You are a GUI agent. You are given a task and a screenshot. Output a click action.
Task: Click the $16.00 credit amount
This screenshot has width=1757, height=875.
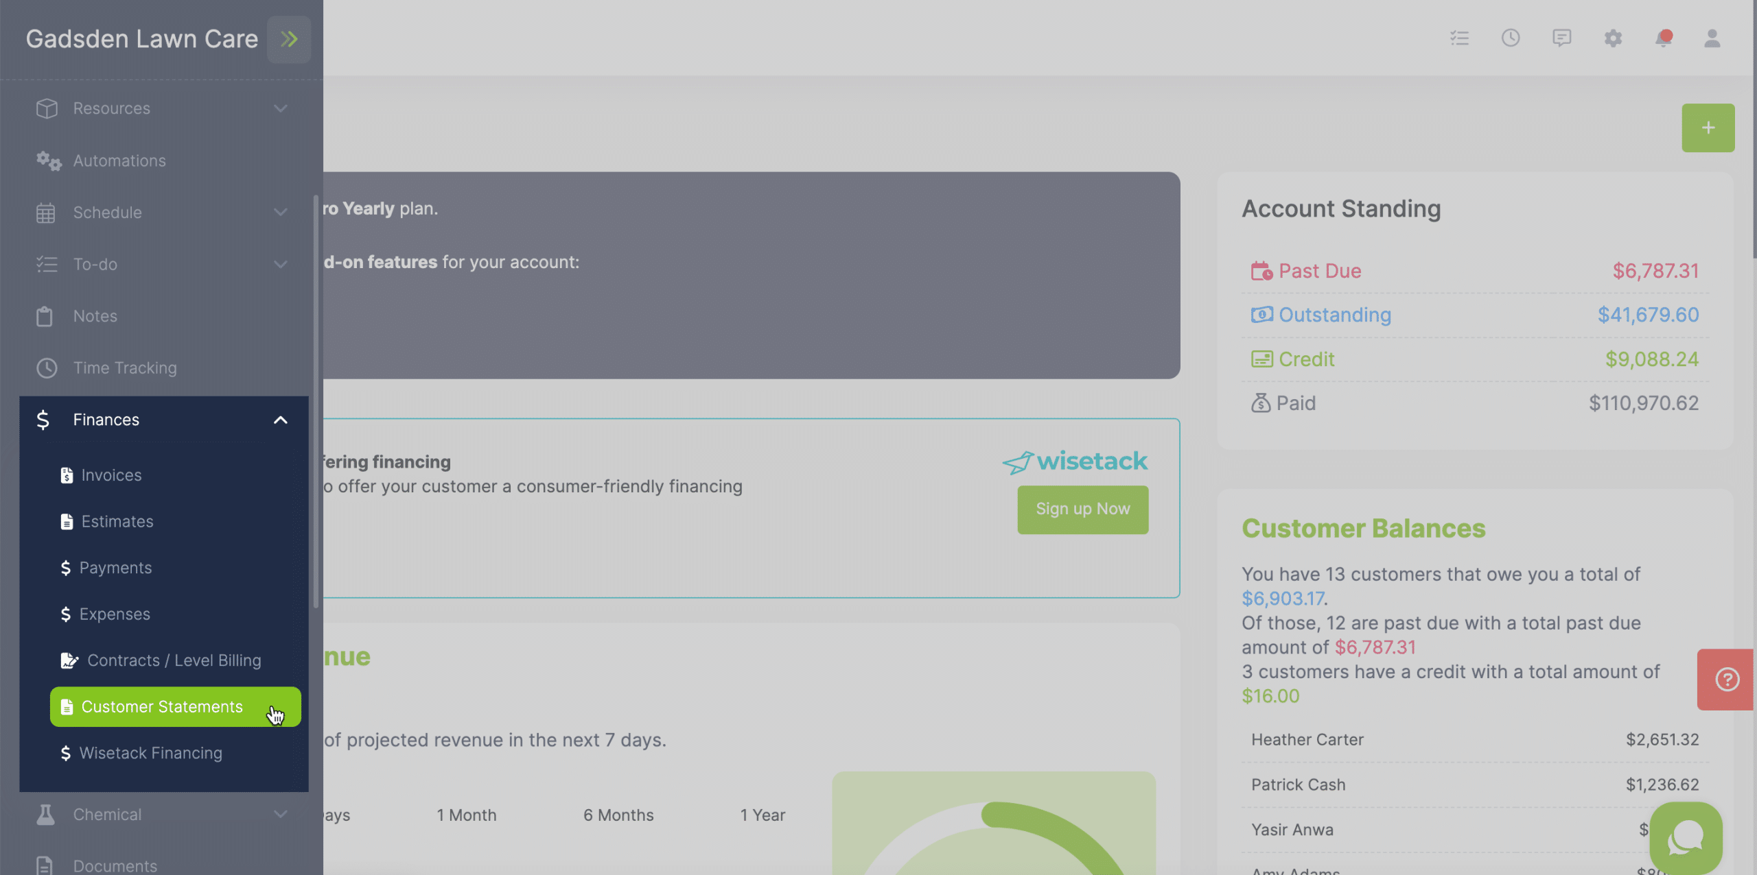tap(1270, 696)
